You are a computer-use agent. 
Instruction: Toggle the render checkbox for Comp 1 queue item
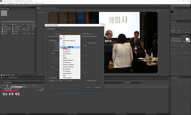tap(4, 87)
